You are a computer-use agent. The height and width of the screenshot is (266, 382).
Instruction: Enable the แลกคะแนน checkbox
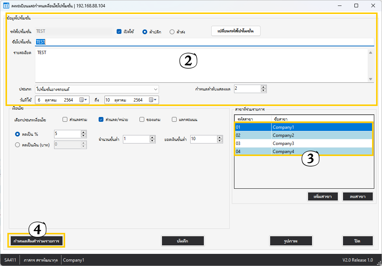tap(174, 119)
